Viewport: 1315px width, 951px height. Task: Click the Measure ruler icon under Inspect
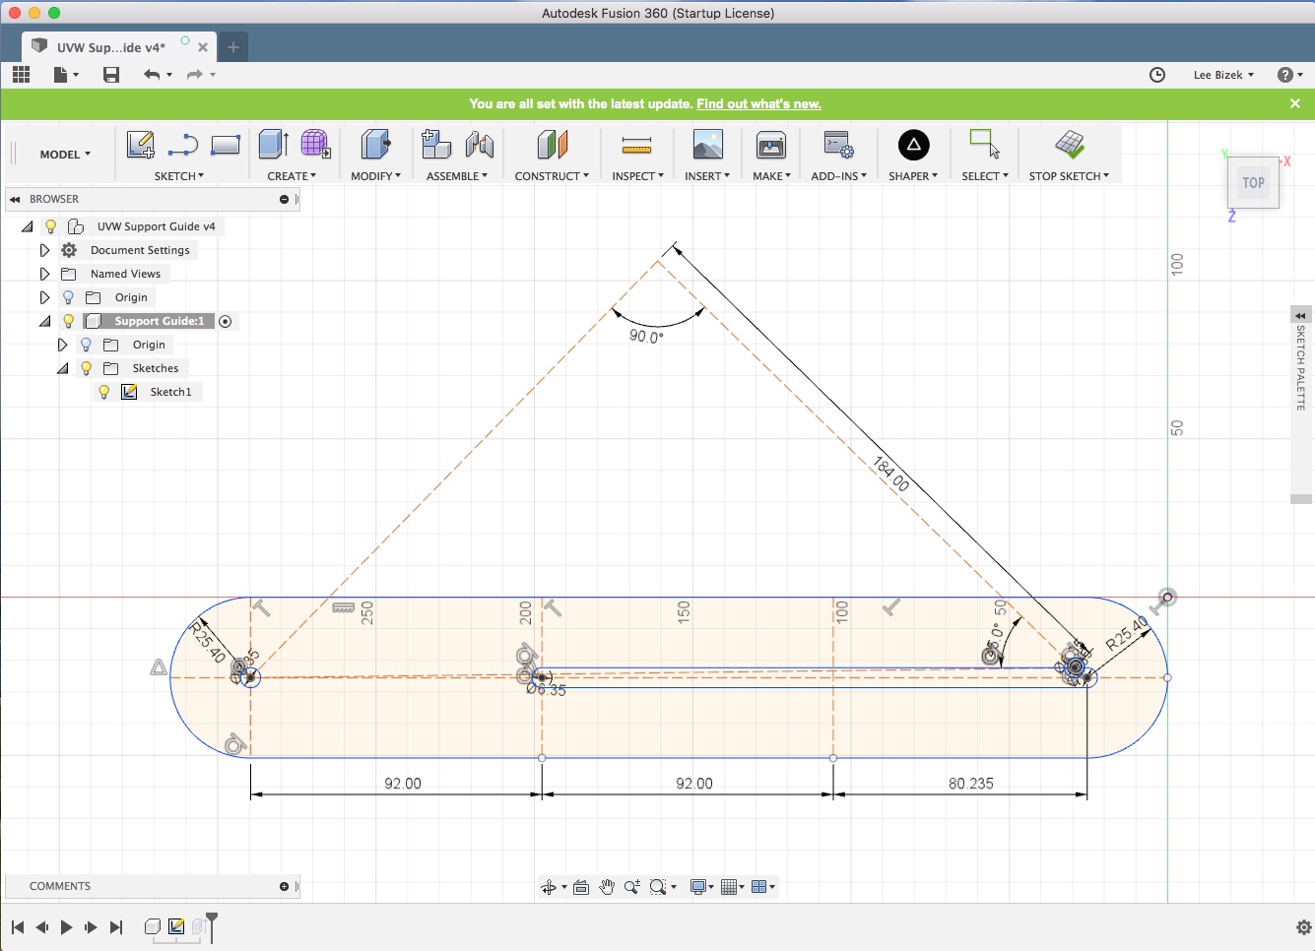636,147
